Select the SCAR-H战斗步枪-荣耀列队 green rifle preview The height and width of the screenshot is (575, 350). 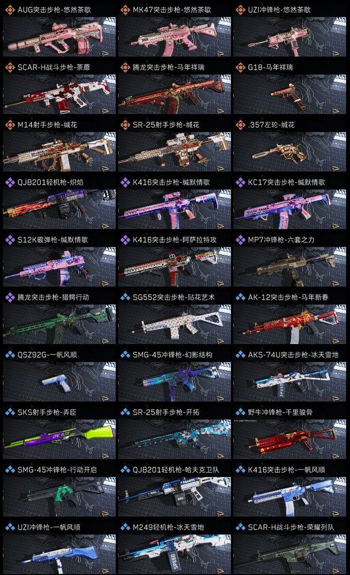(x=290, y=554)
